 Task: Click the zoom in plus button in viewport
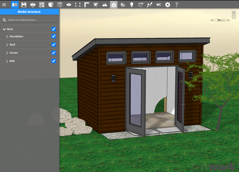click(x=234, y=12)
